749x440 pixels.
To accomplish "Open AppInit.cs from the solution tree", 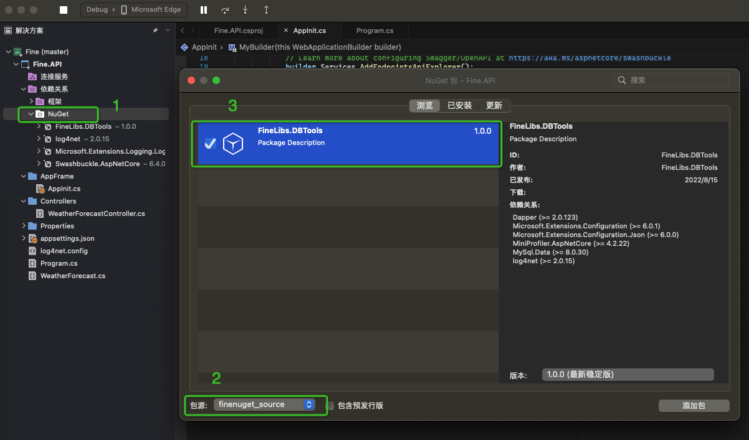I will pyautogui.click(x=64, y=189).
